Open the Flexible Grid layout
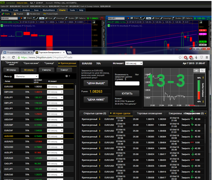This screenshot has width=212, height=180. 34,14
